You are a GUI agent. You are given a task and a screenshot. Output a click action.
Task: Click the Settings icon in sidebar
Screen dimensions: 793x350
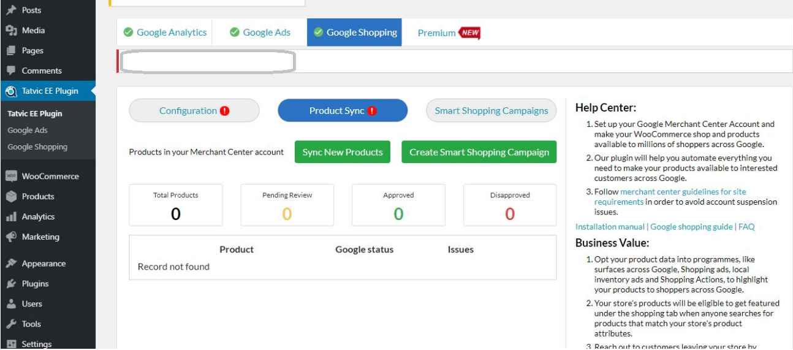pyautogui.click(x=11, y=344)
